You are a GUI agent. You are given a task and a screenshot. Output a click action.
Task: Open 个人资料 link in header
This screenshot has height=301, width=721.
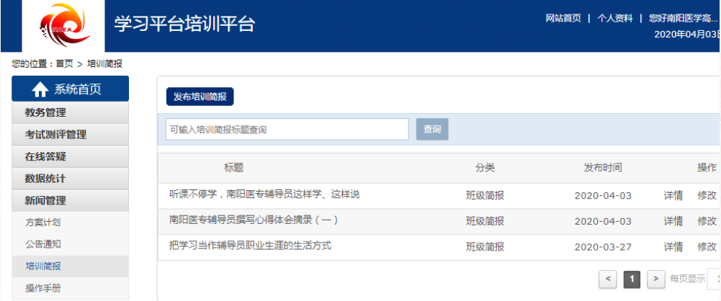click(x=614, y=18)
